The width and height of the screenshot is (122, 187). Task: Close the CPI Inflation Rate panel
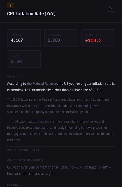tap(111, 7)
